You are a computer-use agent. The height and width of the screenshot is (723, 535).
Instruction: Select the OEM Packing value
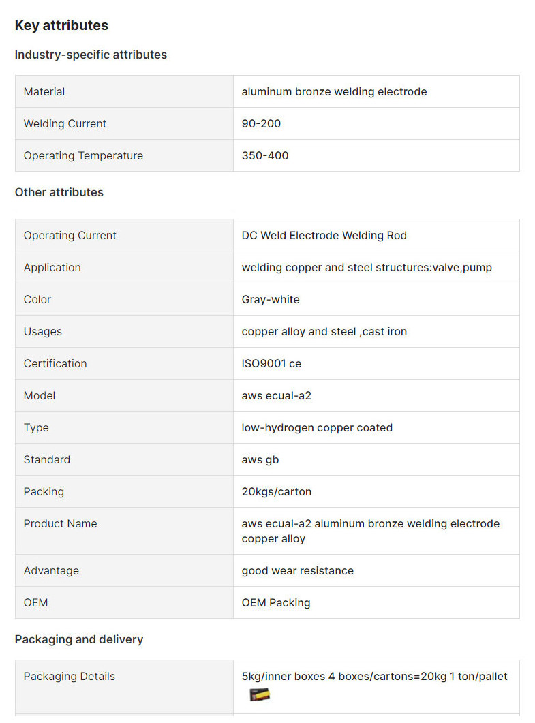click(x=276, y=602)
